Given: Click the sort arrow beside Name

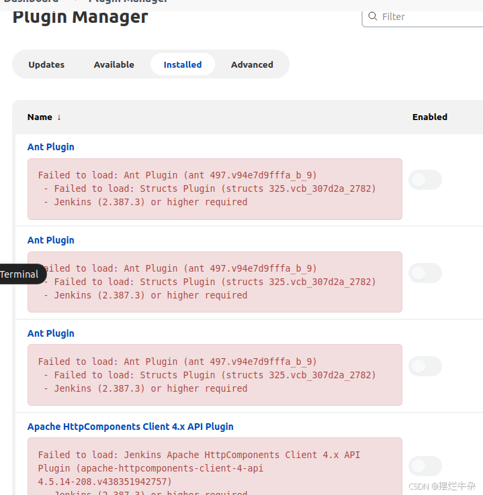Looking at the screenshot, I should click(59, 117).
